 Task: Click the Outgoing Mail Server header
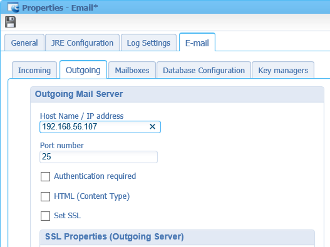point(177,94)
